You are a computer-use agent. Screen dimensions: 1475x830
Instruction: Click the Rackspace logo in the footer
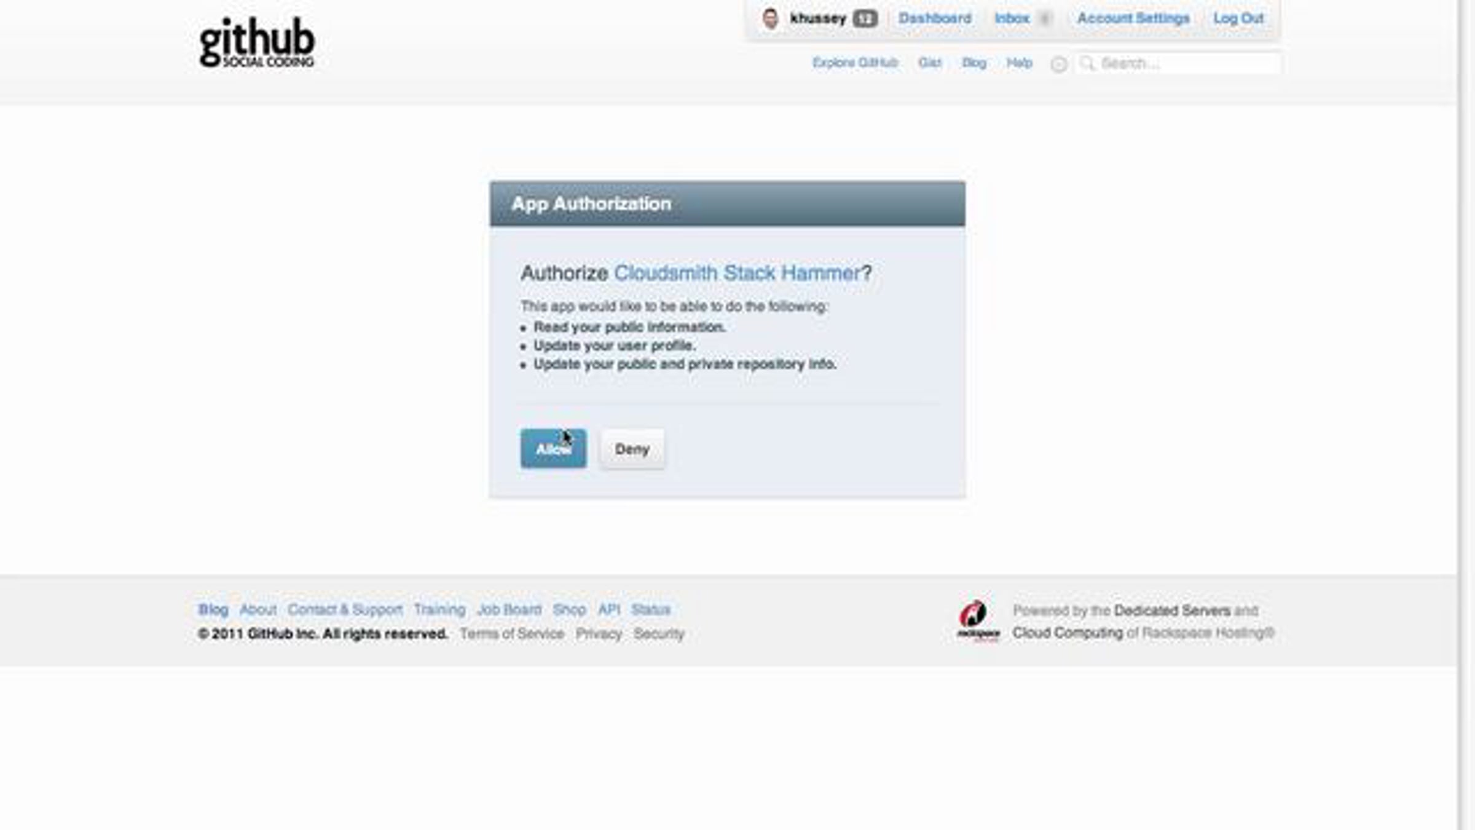click(x=978, y=620)
